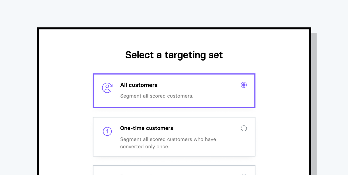Click the gap between the first two cards
Image resolution: width=348 pixels, height=175 pixels.
pos(174,112)
